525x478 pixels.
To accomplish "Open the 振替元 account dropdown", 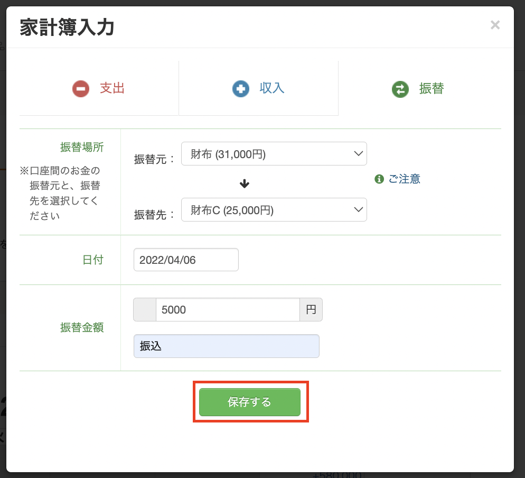I will [274, 153].
